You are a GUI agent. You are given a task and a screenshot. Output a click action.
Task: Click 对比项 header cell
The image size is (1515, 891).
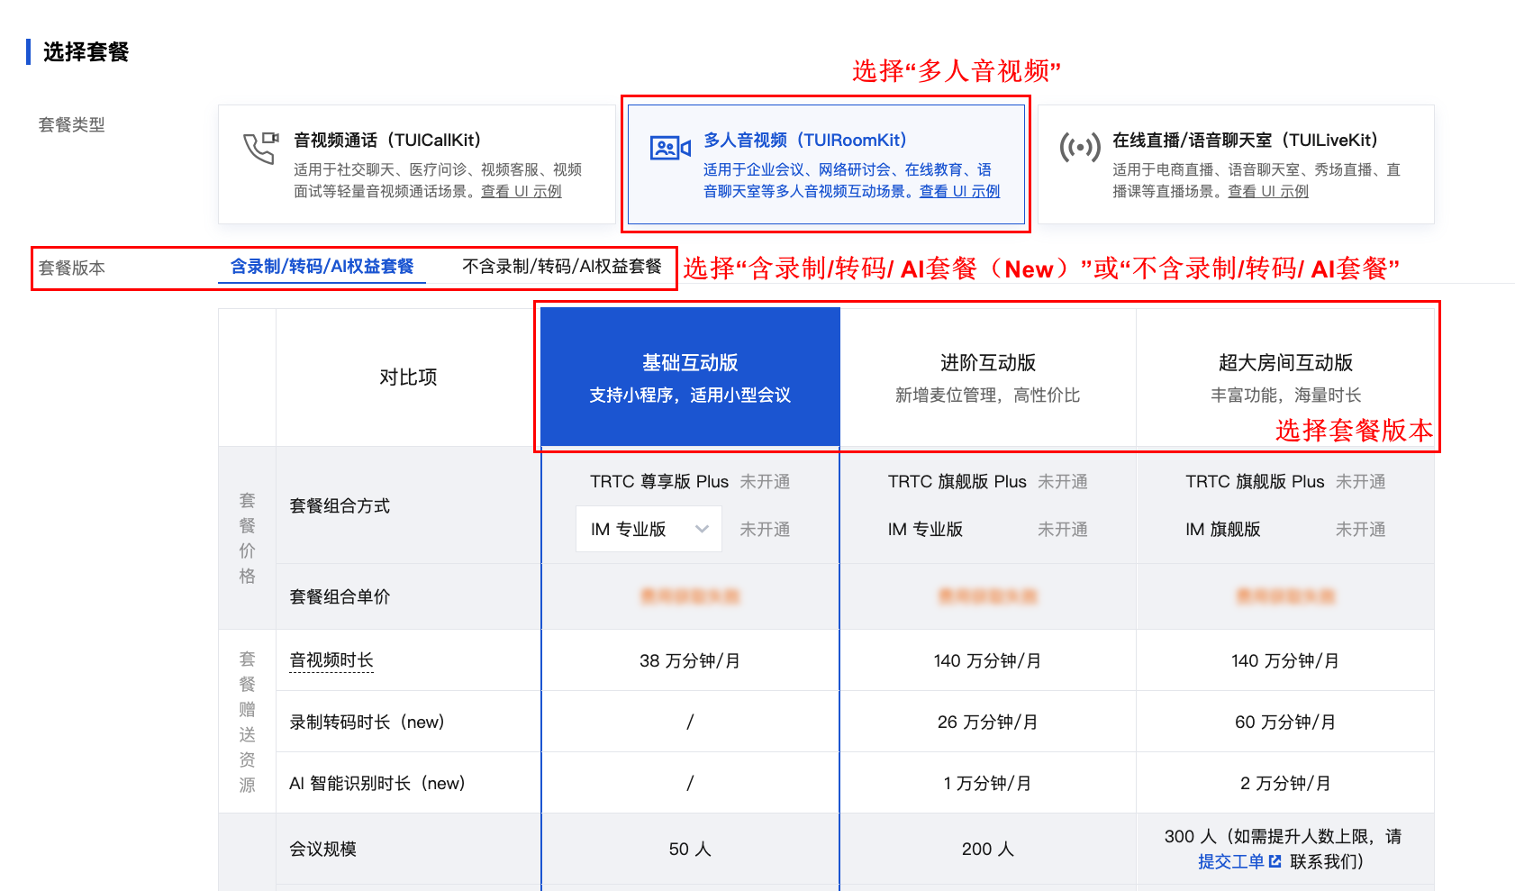click(408, 377)
